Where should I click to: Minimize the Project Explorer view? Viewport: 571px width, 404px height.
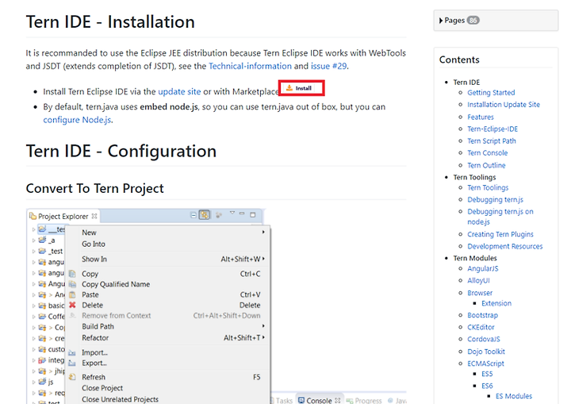[242, 214]
